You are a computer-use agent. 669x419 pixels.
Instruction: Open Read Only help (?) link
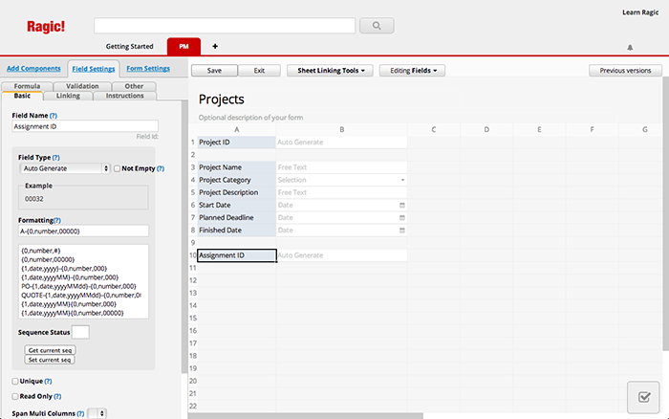[57, 396]
